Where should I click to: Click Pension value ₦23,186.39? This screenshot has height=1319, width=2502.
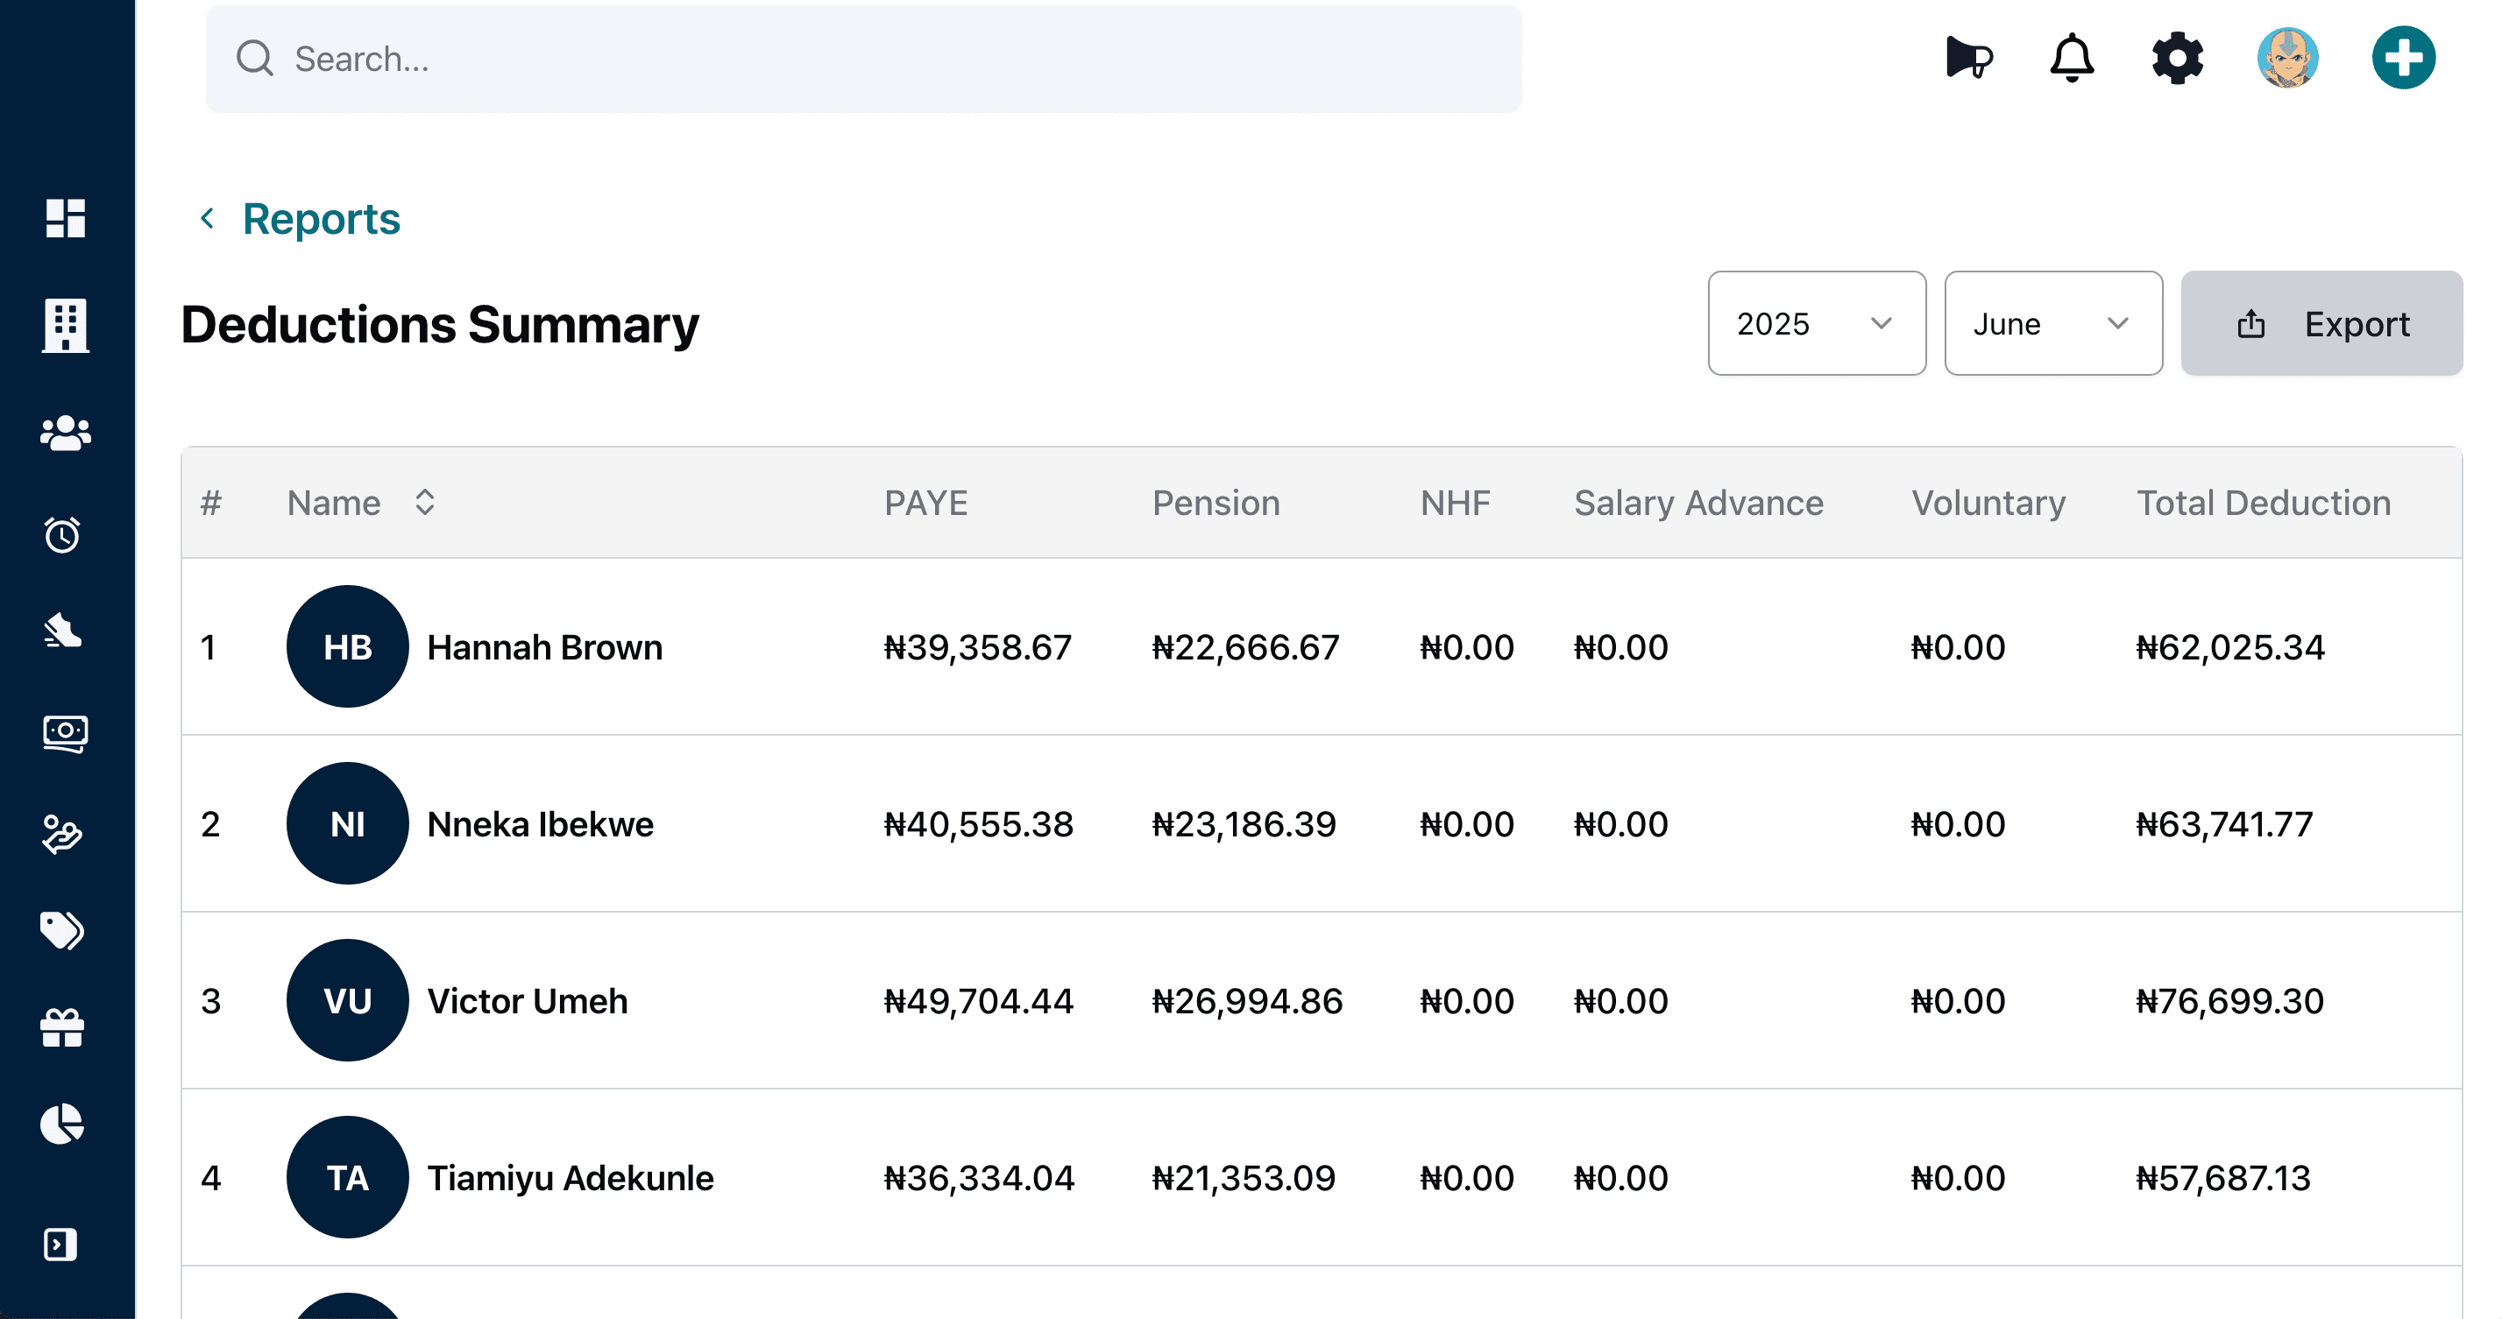(1244, 823)
